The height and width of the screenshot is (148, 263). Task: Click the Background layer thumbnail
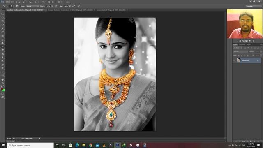[x=238, y=60]
